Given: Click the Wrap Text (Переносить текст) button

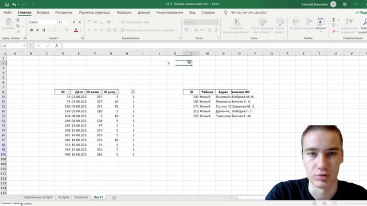Looking at the screenshot, I should click(x=135, y=22).
